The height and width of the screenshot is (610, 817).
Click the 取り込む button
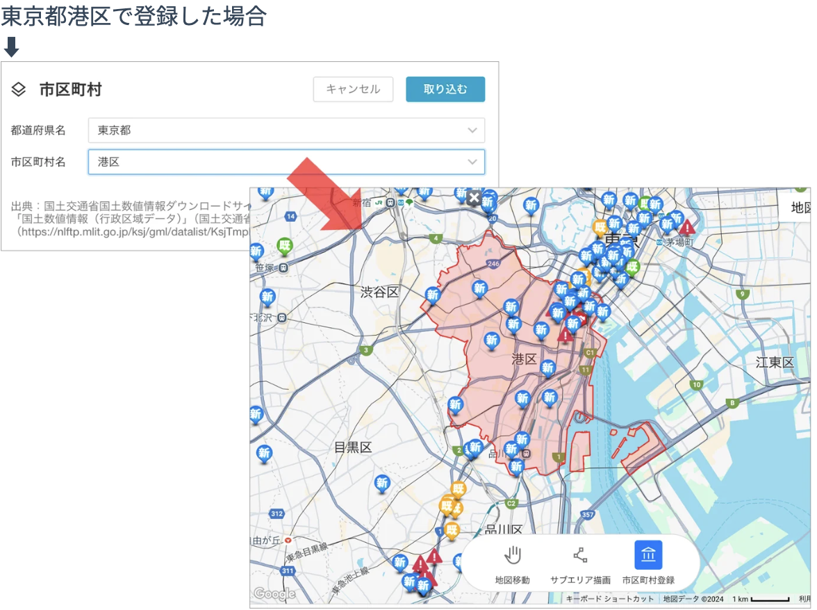[x=445, y=89]
